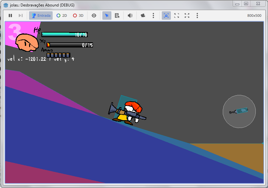
Task: Select the Entrada input mode
Action: tap(41, 16)
